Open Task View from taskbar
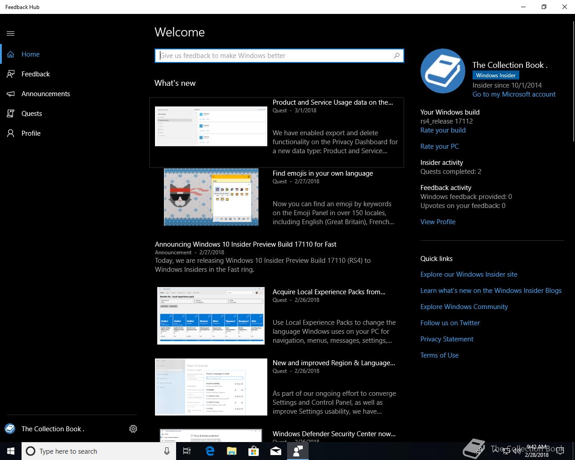This screenshot has width=575, height=460. tap(187, 451)
